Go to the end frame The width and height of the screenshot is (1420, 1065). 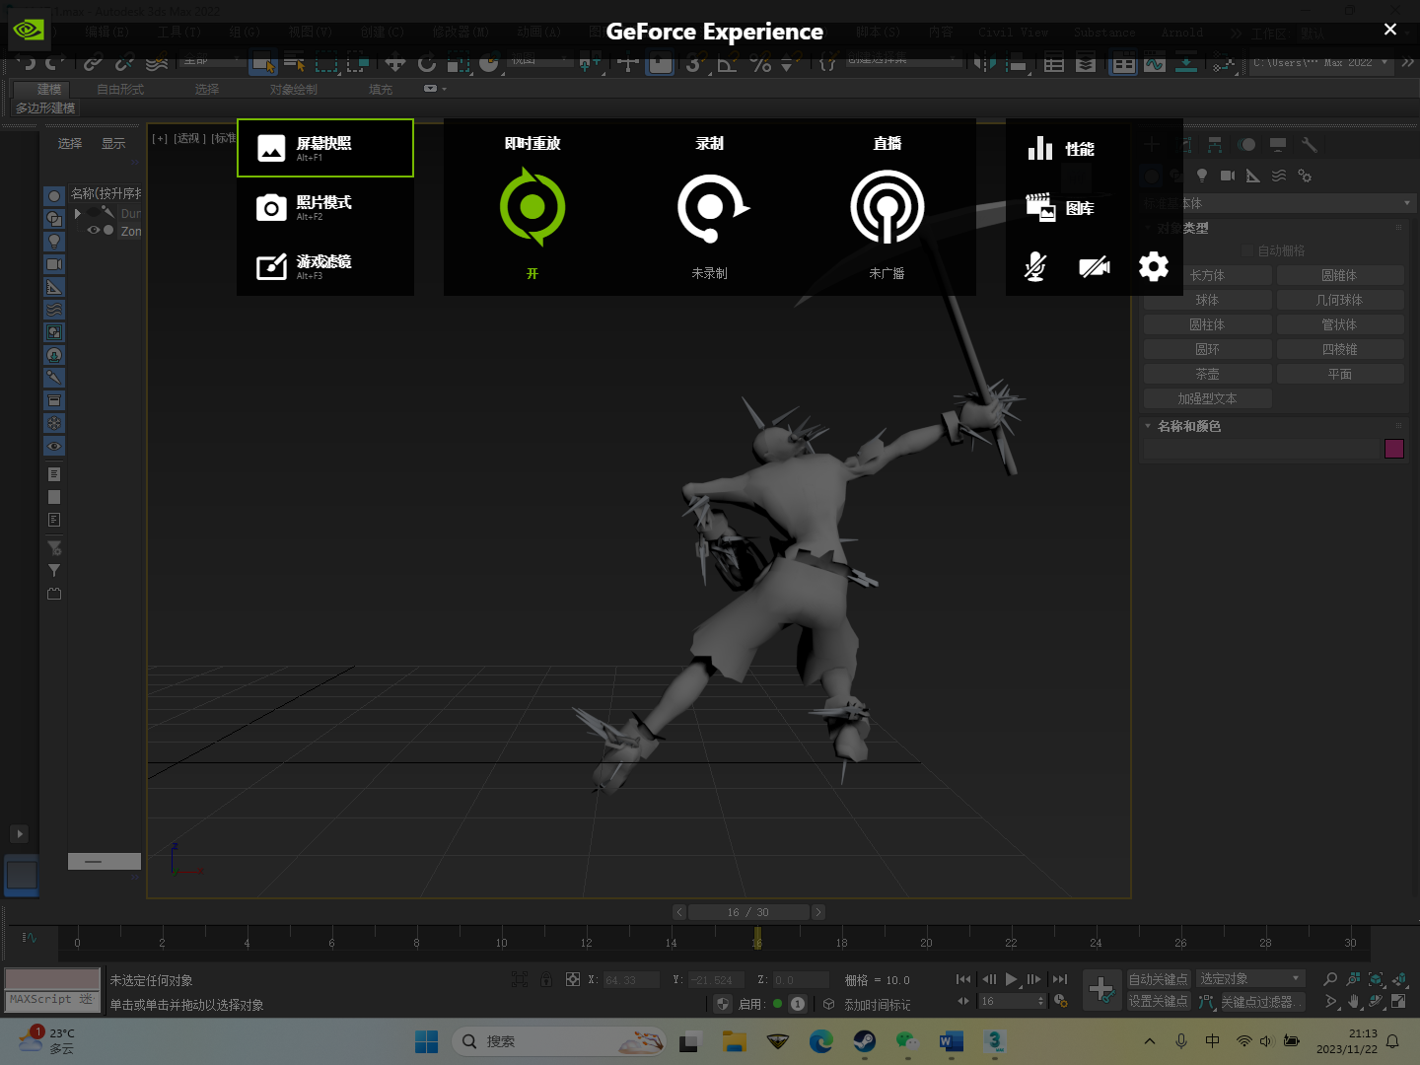click(x=1060, y=979)
